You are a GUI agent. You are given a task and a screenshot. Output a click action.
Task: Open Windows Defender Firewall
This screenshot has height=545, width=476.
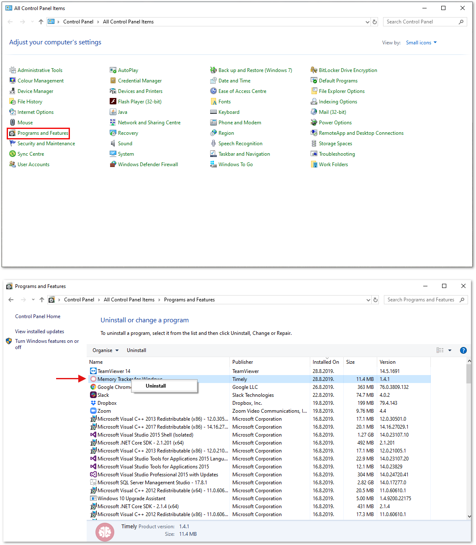148,164
